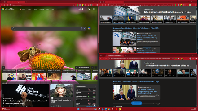
Task: Open 'Take it or leave it Streeting' article link
Action: [147, 38]
